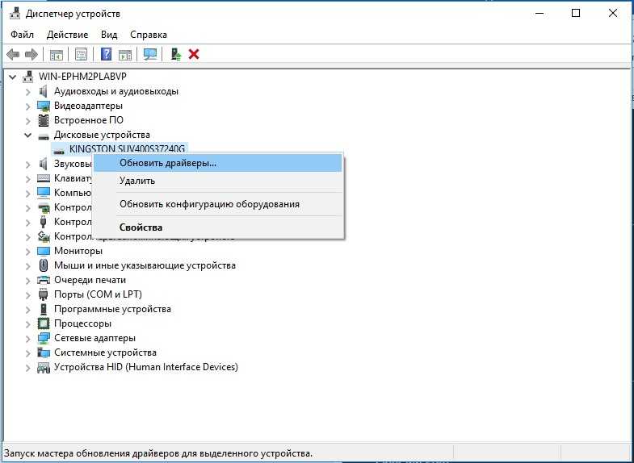Click the Back arrow toolbar icon

[x=13, y=54]
